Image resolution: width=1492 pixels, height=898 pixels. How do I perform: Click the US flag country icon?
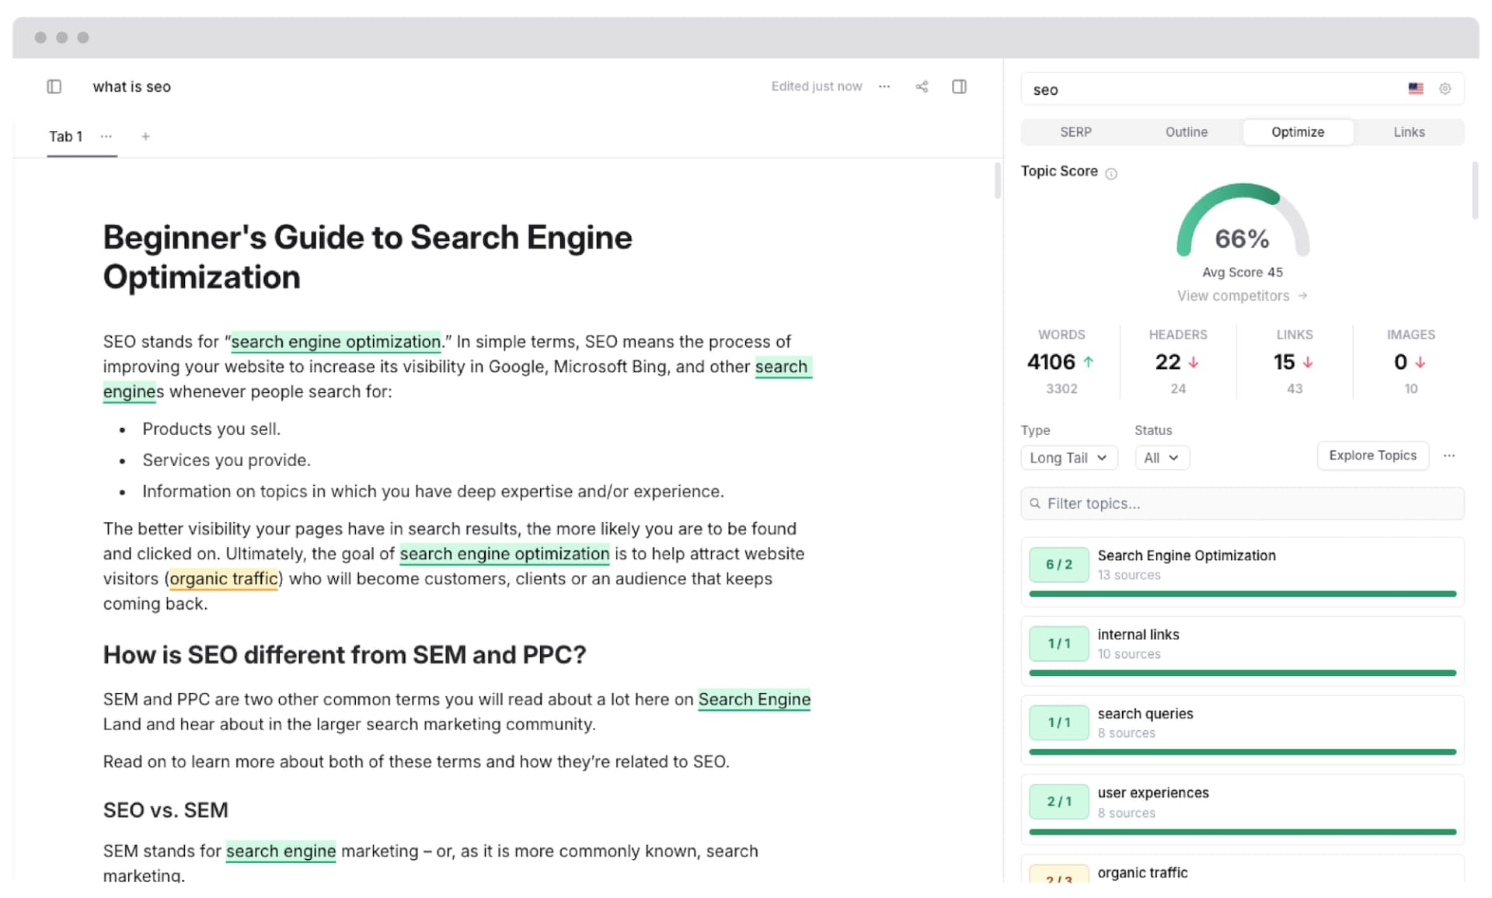tap(1416, 89)
